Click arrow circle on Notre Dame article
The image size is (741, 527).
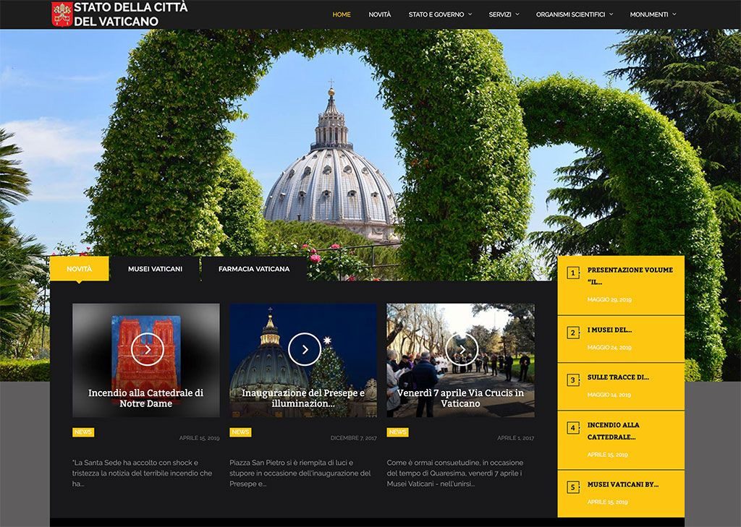tap(147, 349)
